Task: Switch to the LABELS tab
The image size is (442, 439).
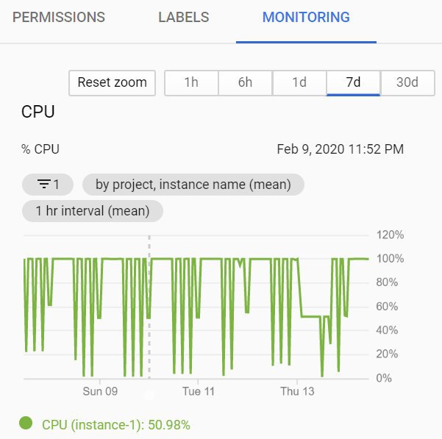Action: click(x=184, y=18)
